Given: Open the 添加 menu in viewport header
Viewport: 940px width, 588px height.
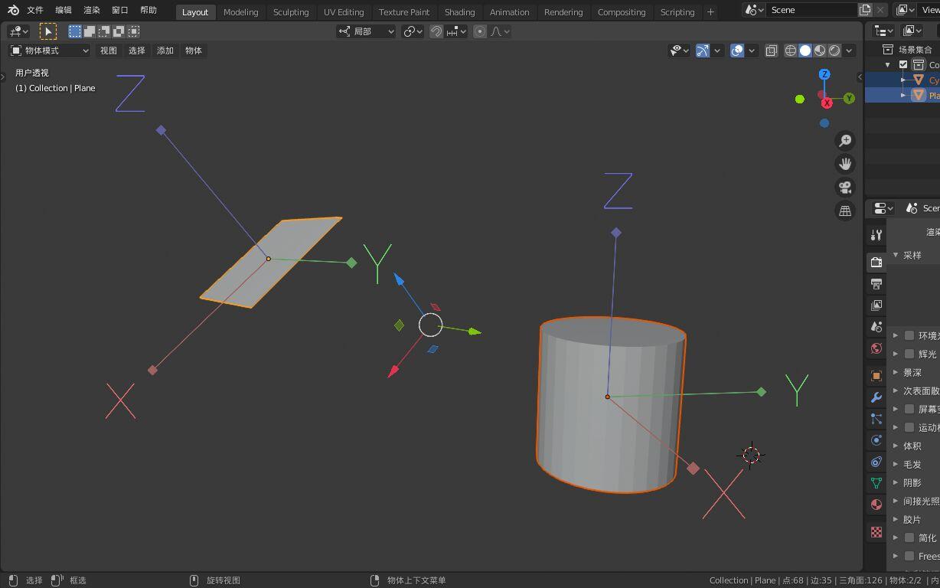Looking at the screenshot, I should tap(165, 51).
